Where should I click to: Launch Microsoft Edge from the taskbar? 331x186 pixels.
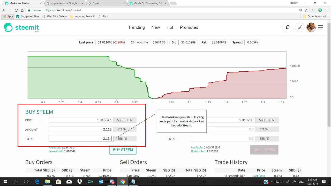[37, 182]
